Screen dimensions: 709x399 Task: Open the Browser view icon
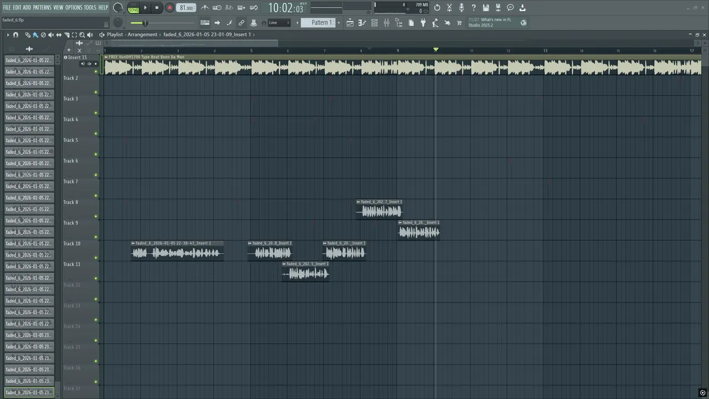coord(399,23)
